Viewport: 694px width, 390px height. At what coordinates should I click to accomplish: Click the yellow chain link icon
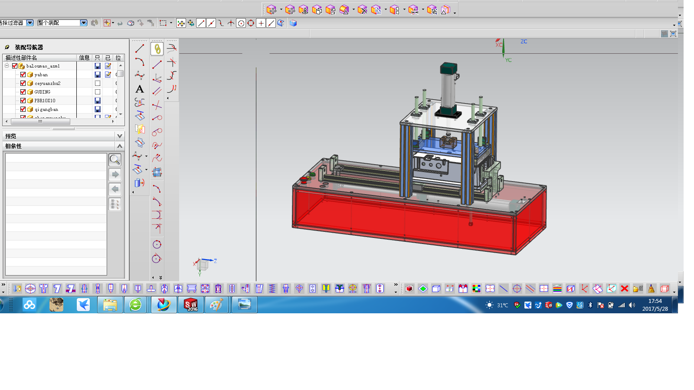(157, 49)
